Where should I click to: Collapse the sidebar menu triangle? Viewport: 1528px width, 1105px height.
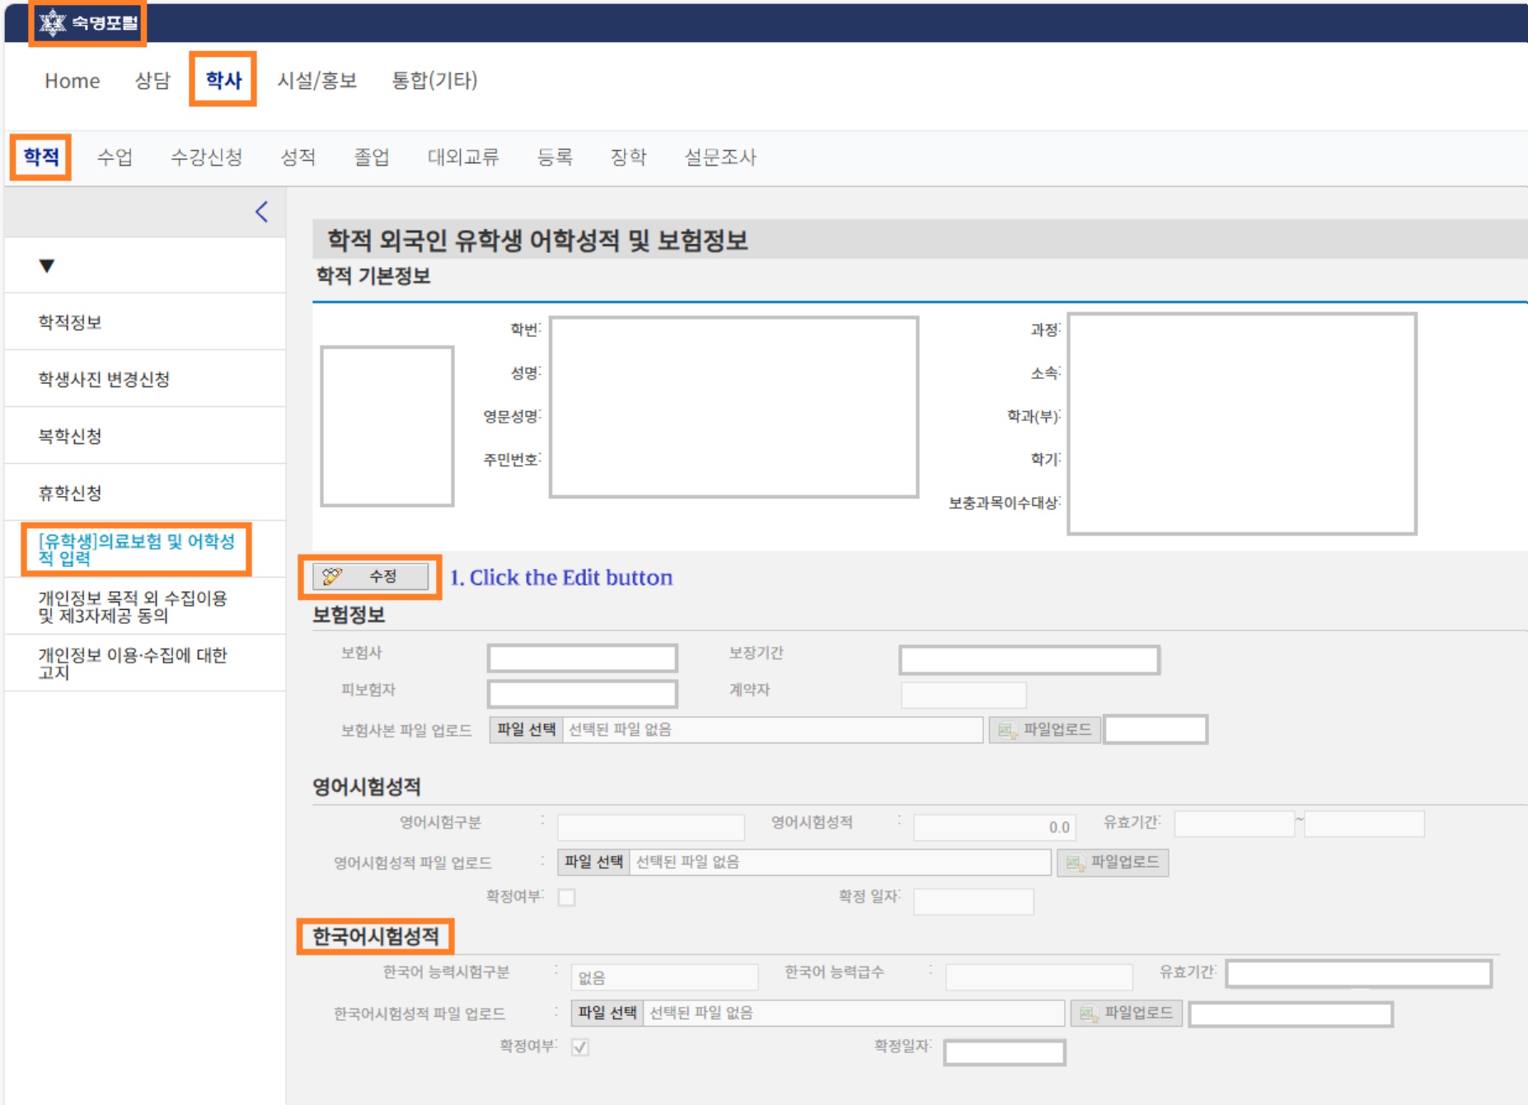pos(46,265)
